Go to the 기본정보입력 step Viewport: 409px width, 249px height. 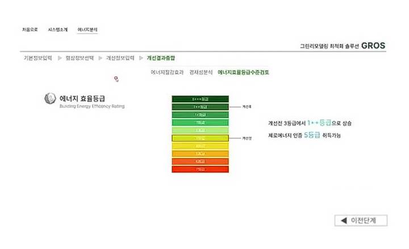[x=37, y=58]
